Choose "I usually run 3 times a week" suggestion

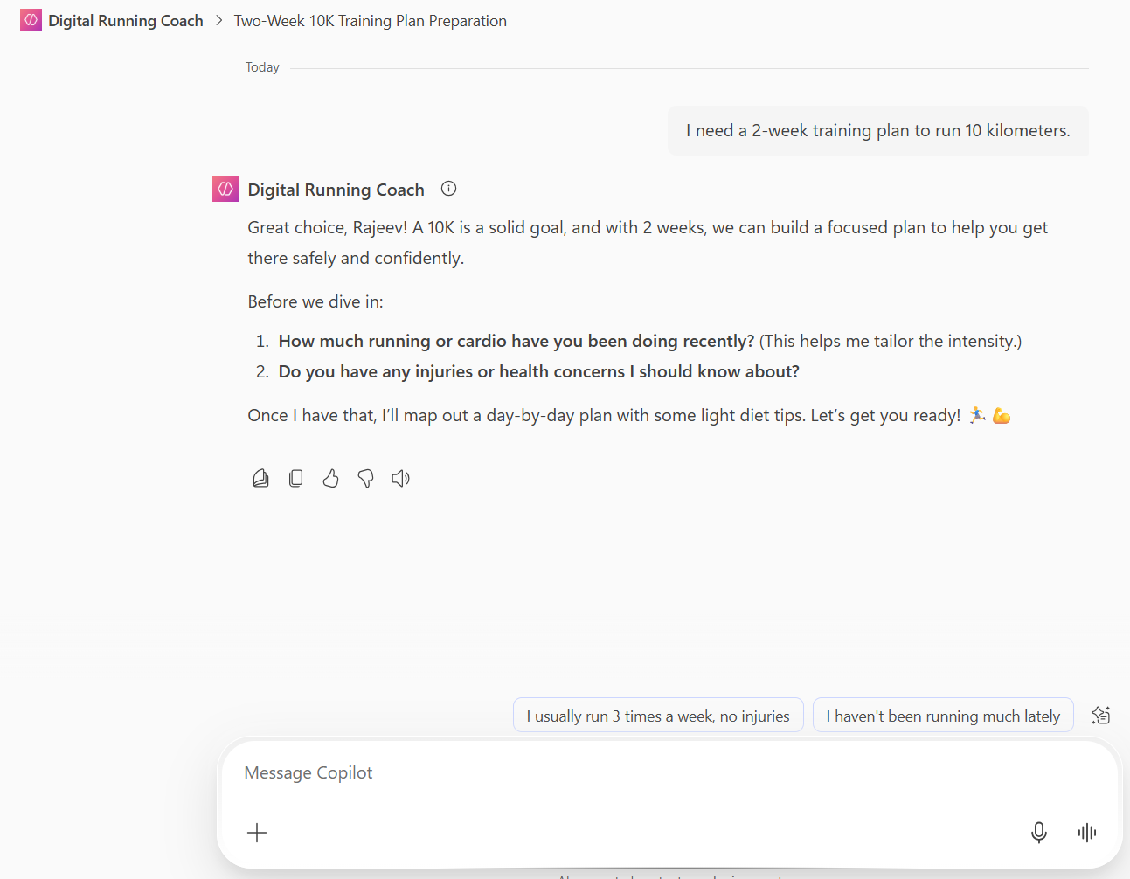click(657, 716)
